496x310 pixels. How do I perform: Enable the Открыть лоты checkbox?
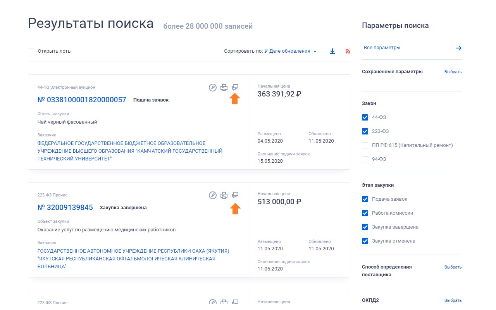coord(31,51)
